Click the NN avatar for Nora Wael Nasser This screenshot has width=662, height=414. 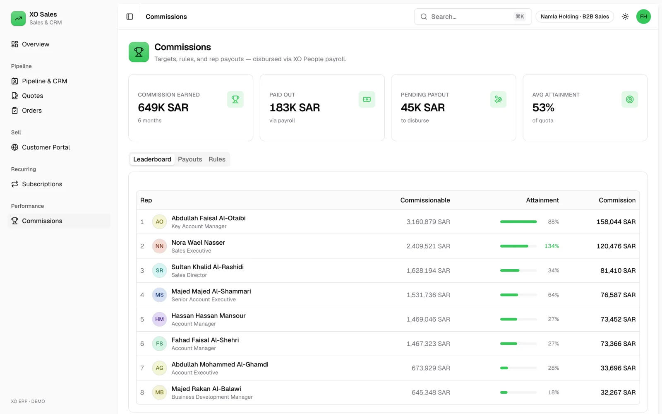tap(160, 246)
